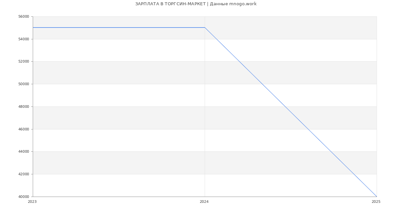Click the line's 2023 starting data point
Image resolution: width=393 pixels, height=213 pixels.
pyautogui.click(x=33, y=28)
